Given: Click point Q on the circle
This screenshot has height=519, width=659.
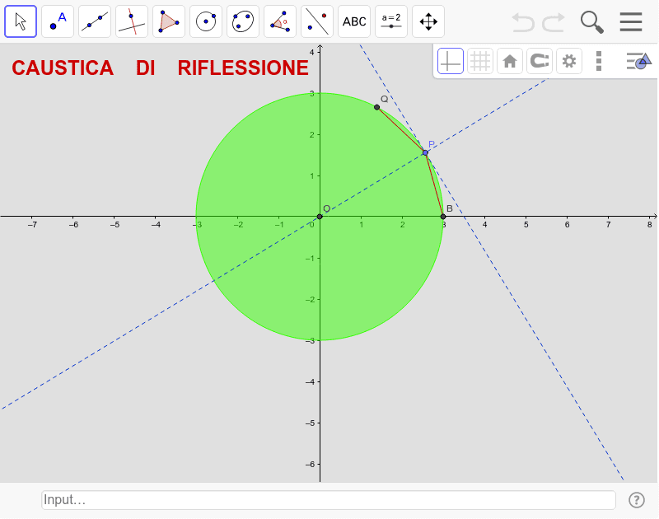Looking at the screenshot, I should (x=377, y=107).
